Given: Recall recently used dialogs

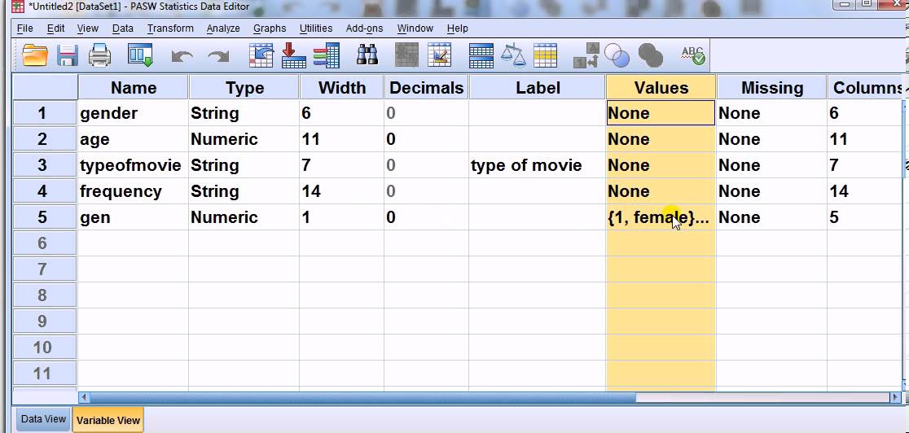Looking at the screenshot, I should pyautogui.click(x=140, y=55).
